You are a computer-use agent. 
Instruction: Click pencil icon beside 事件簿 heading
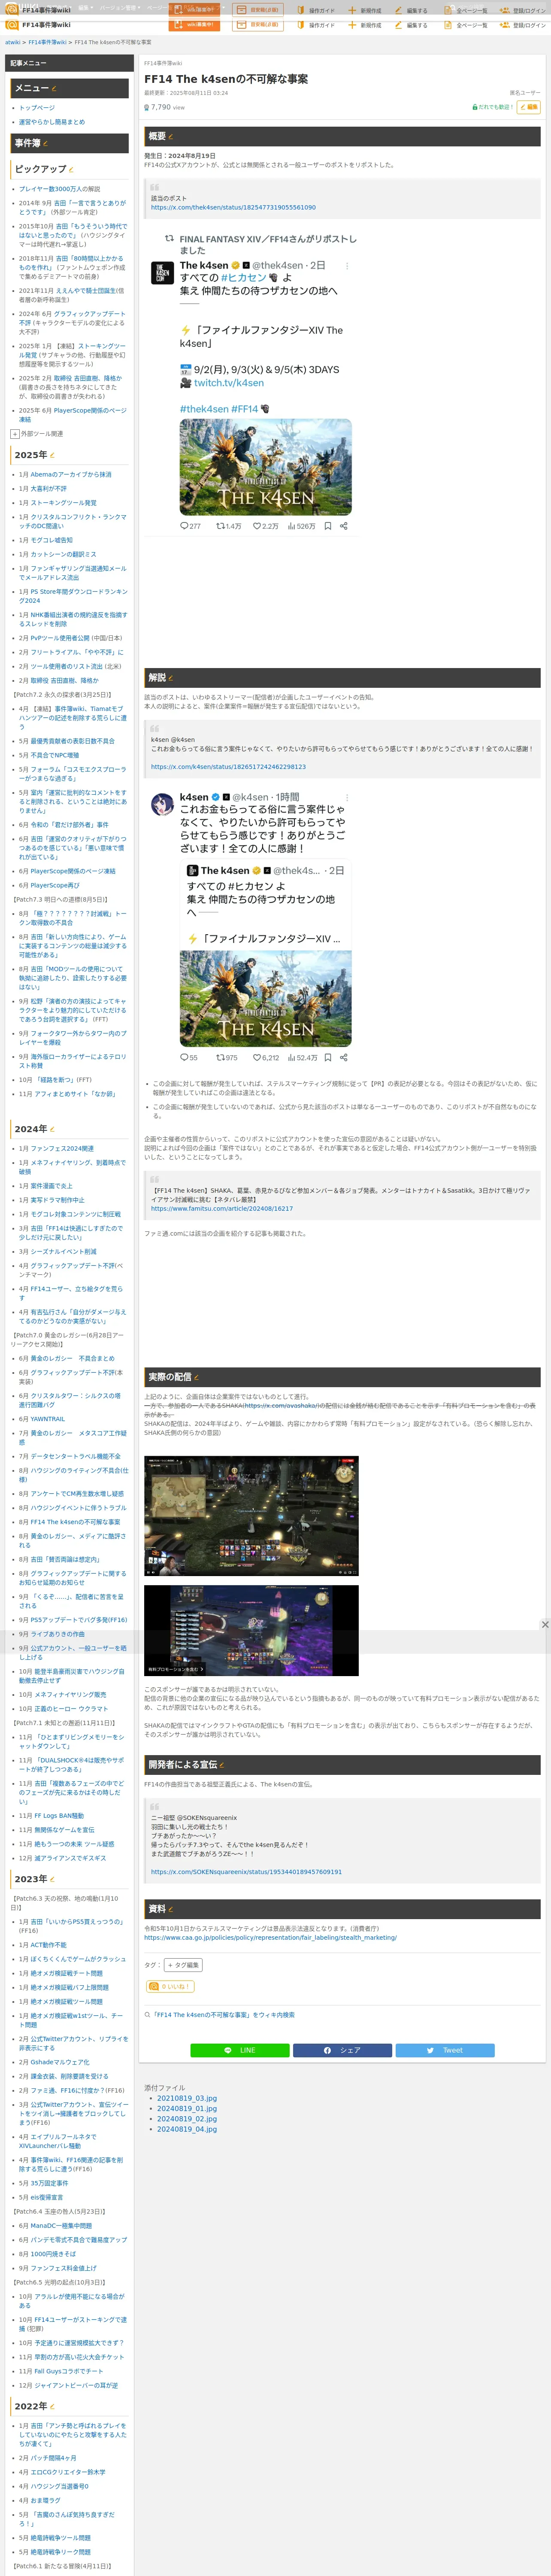46,144
